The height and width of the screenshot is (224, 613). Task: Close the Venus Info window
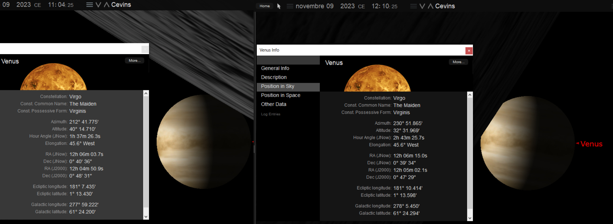(x=469, y=51)
